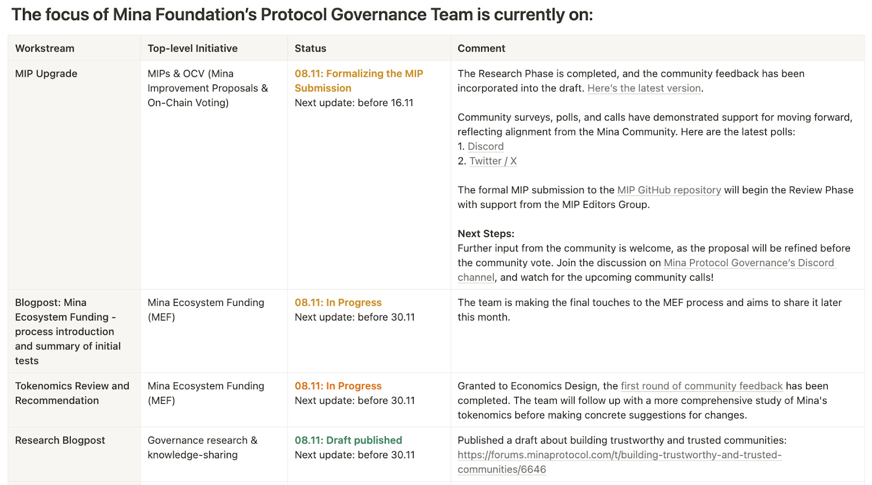Open the Discord poll link

[x=486, y=146]
